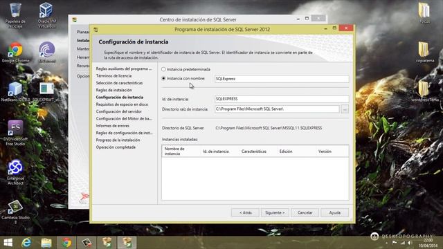443x249 pixels.
Task: Open Oracle VM VirtualBox desktop icon
Action: [46, 15]
